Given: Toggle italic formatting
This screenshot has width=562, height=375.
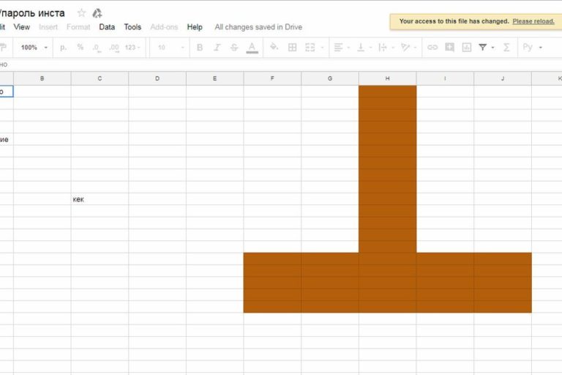Looking at the screenshot, I should tap(217, 48).
